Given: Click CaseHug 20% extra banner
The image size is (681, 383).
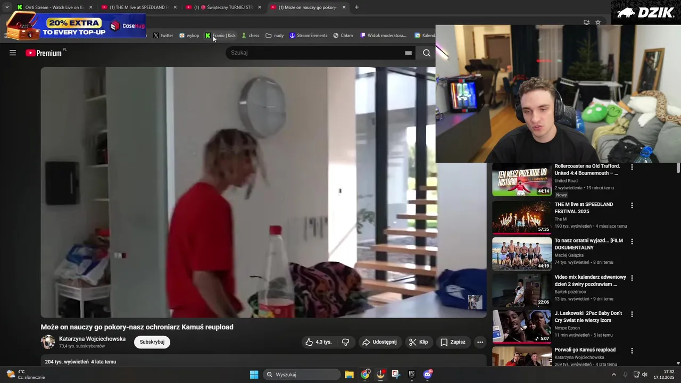Looking at the screenshot, I should [x=76, y=25].
